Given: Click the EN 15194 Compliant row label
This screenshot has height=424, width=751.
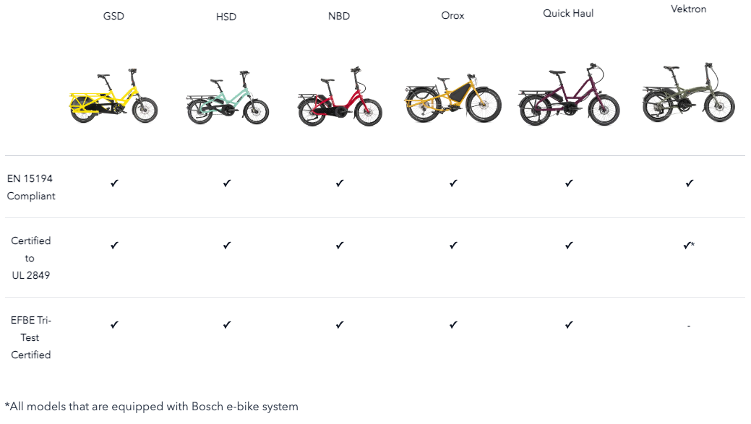Looking at the screenshot, I should pyautogui.click(x=31, y=186).
